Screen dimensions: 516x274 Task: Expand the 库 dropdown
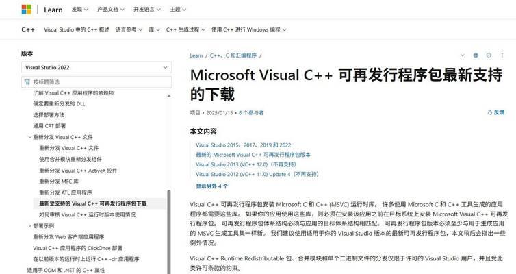point(154,29)
